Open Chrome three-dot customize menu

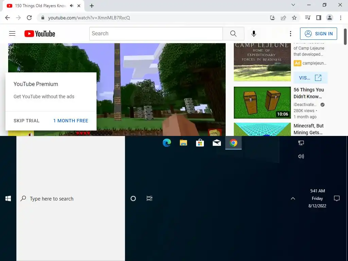(x=341, y=18)
